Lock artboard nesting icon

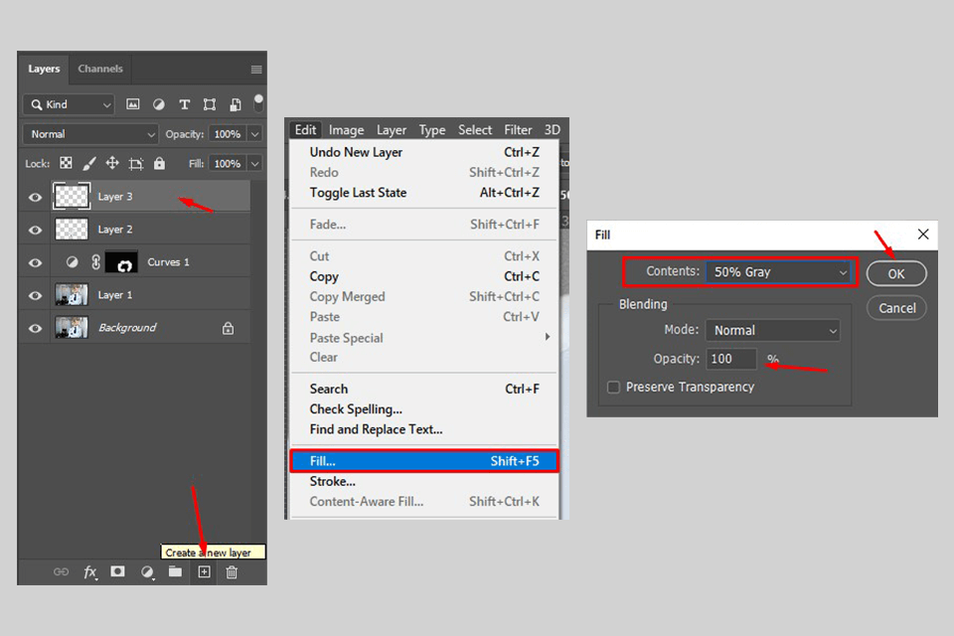coord(136,163)
